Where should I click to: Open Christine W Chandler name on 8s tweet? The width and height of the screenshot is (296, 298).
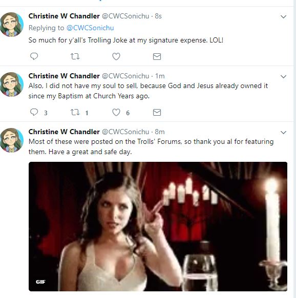tap(64, 16)
